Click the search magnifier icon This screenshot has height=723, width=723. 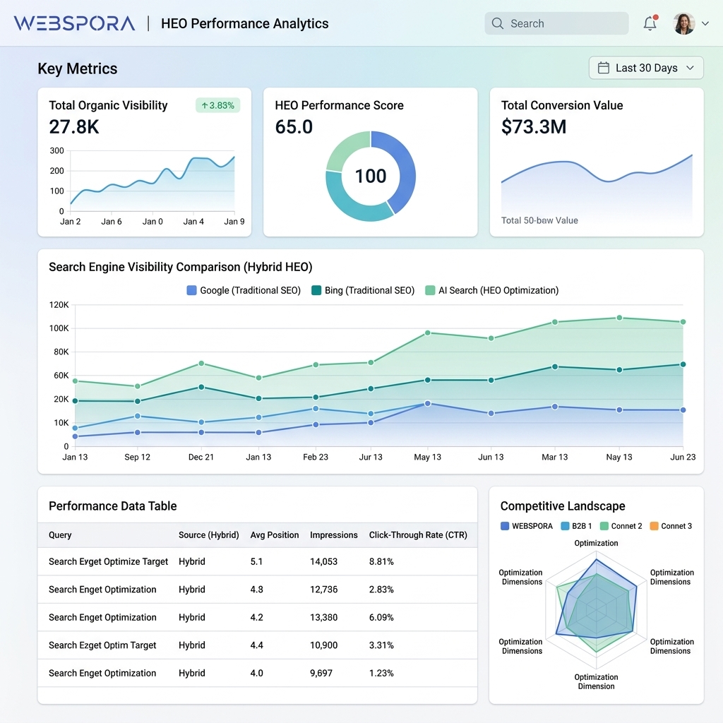(498, 23)
